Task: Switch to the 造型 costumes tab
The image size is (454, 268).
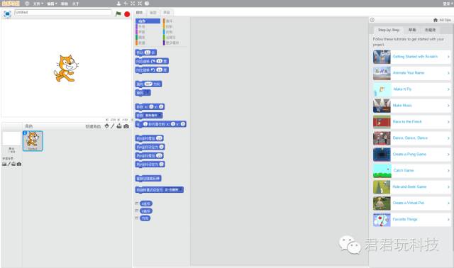Action: [x=153, y=13]
